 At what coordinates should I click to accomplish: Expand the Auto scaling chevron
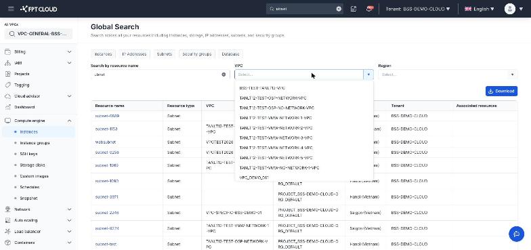[x=69, y=220]
